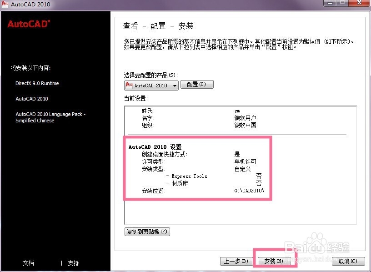The height and width of the screenshot is (272, 371).
Task: Copy settings using 复制到剪贴板(P) button
Action: coord(147,232)
